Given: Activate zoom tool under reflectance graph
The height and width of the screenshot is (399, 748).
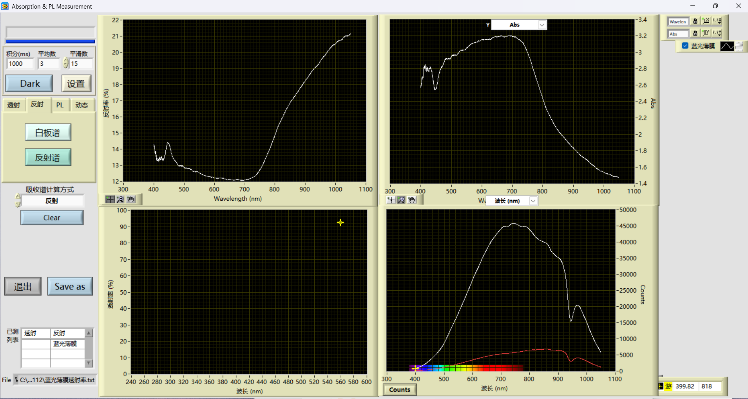Looking at the screenshot, I should click(120, 199).
